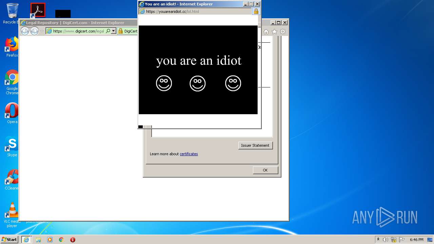Minimize the Legal Repository Internet Explorer window
The height and width of the screenshot is (244, 434).
[273, 23]
